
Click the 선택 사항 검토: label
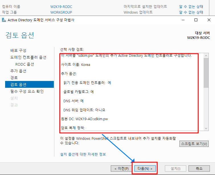pos(72,49)
